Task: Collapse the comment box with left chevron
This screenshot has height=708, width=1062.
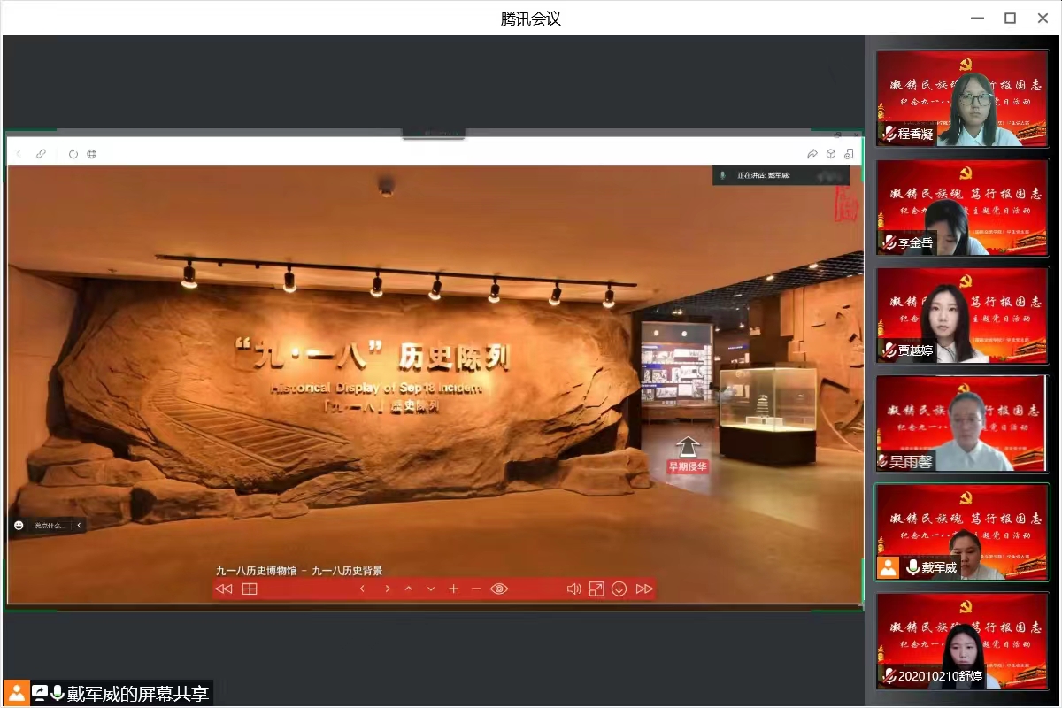Action: click(x=79, y=525)
